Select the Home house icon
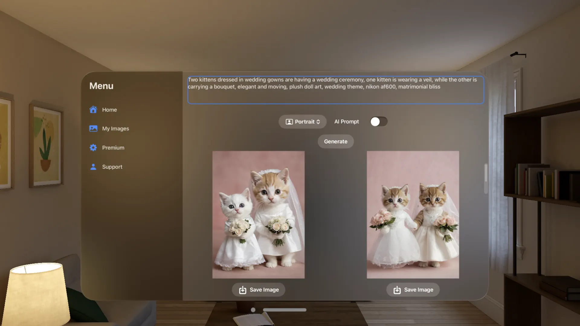Screen dimensions: 580x326 (93, 109)
